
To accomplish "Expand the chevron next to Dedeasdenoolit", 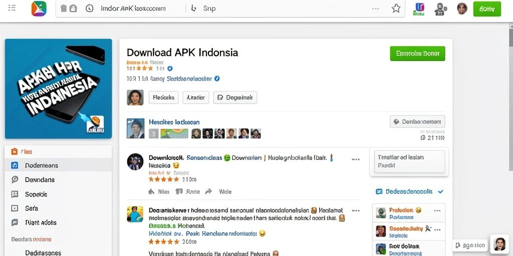I will [441, 191].
